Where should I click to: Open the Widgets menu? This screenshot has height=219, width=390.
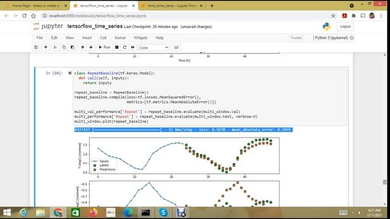[141, 38]
